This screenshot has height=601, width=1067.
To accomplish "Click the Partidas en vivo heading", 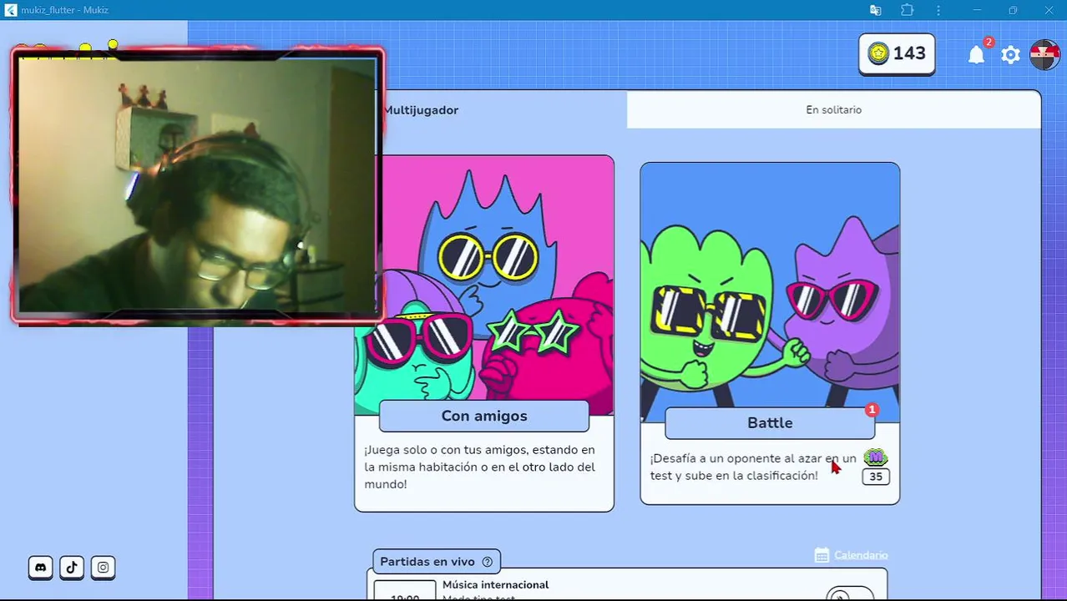I will (427, 562).
